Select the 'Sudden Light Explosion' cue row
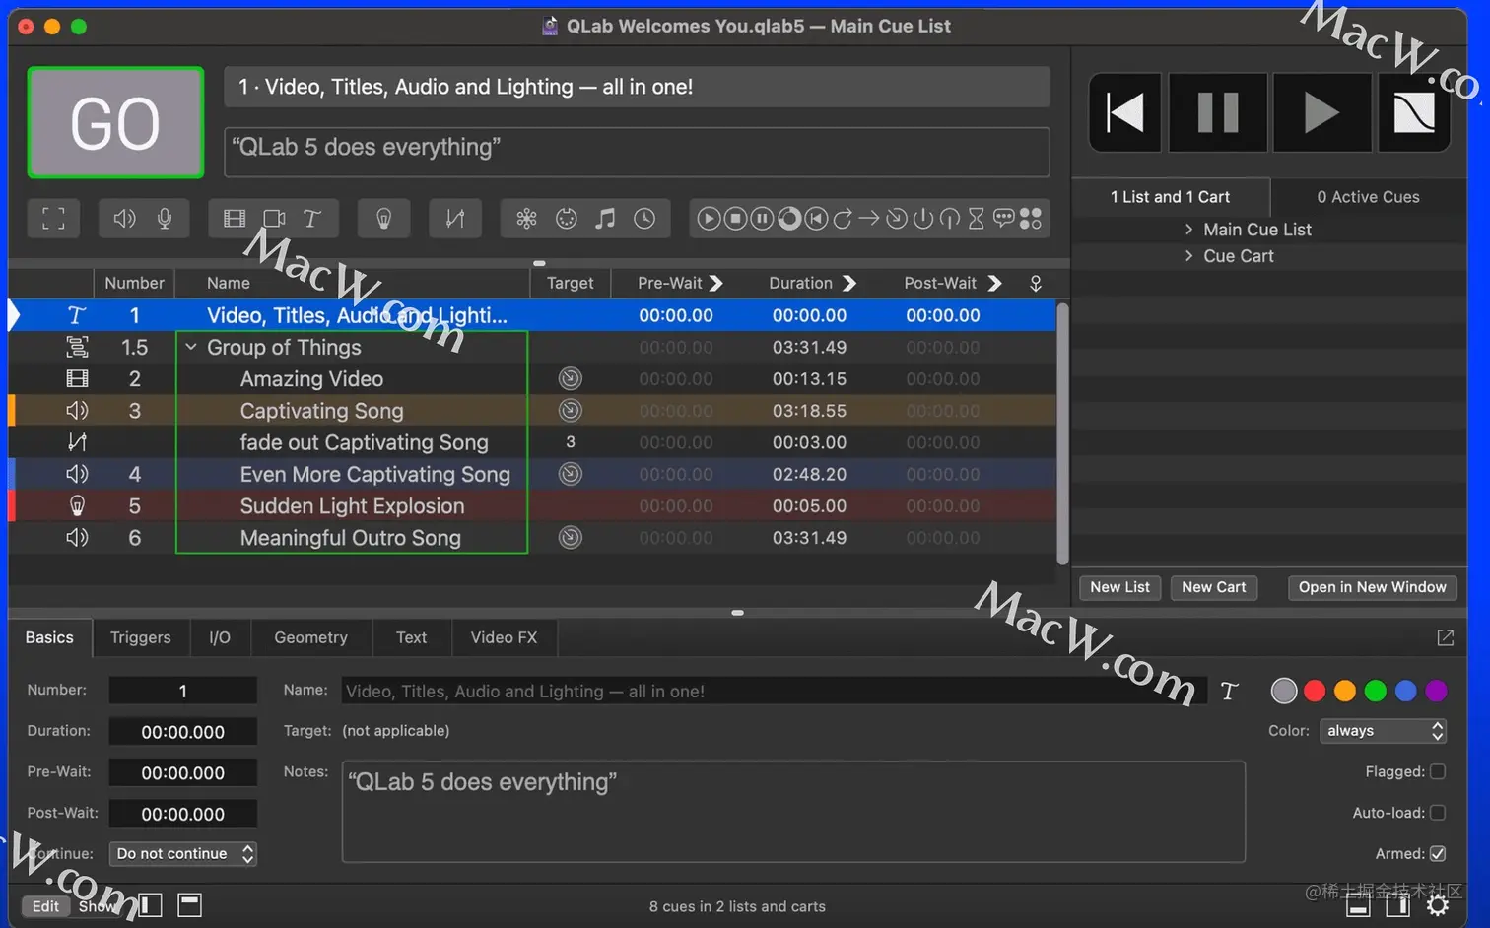The height and width of the screenshot is (928, 1490). (532, 506)
